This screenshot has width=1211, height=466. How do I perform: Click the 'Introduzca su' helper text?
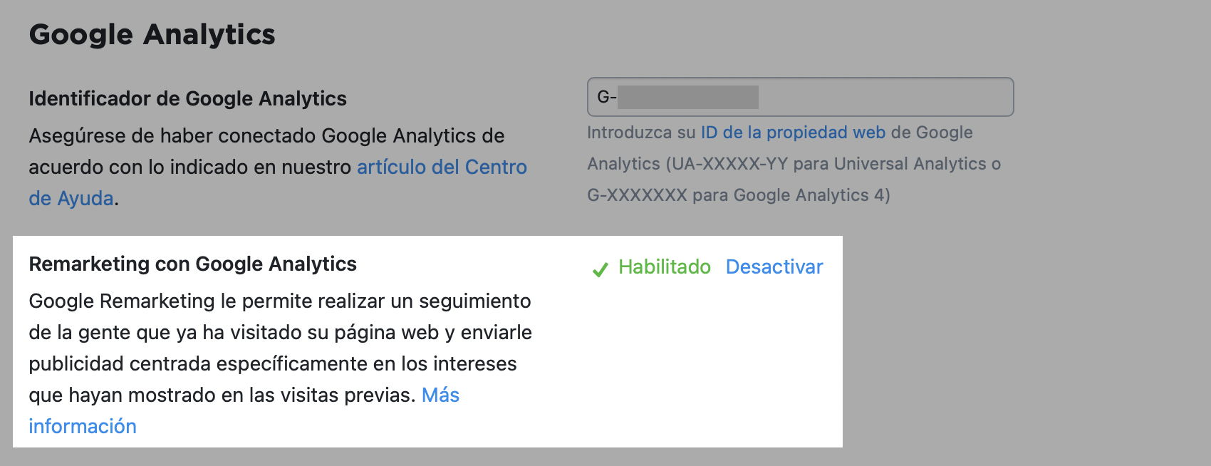(x=630, y=133)
